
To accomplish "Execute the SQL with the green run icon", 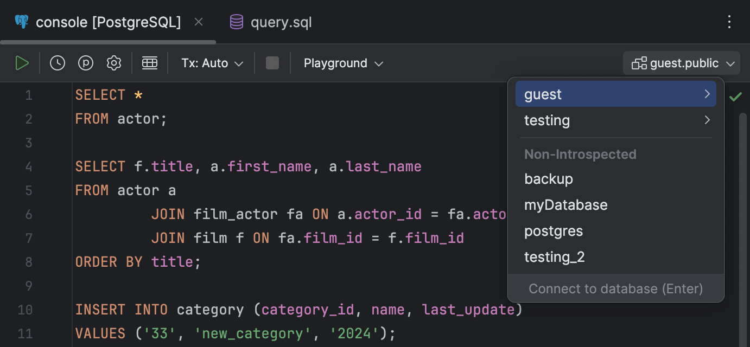I will pos(22,62).
